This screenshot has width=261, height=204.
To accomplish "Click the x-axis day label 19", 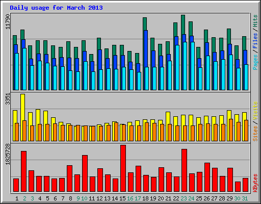I will (153, 198).
